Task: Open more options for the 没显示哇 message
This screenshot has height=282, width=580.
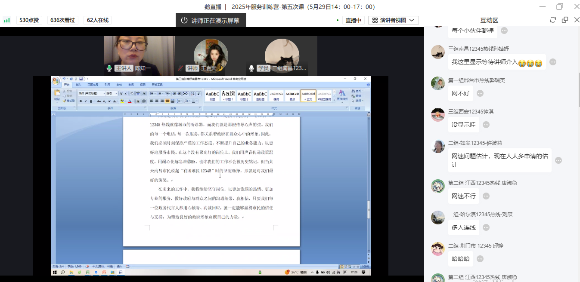Action: 486,125
